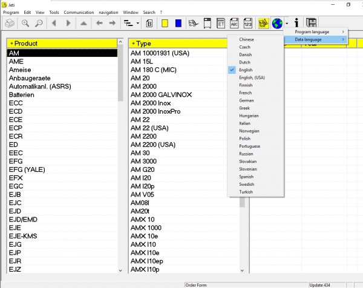Screen dimensions: 363x288
Task: Click the forklift truck icon
Action: coord(194,24)
